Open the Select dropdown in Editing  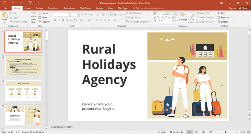[223, 22]
